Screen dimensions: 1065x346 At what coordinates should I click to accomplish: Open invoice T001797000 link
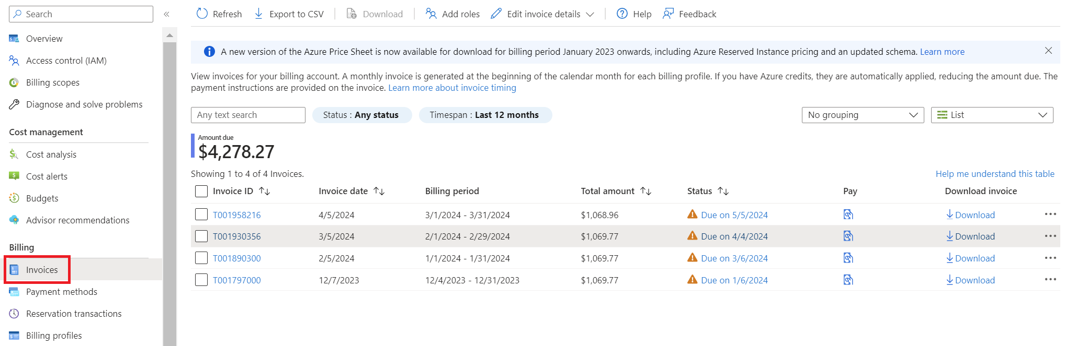point(236,280)
